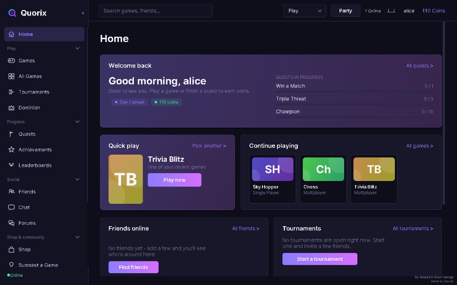Viewport: 457px width, 285px height.
Task: Click the main page vertical scrollbar
Action: click(x=444, y=114)
